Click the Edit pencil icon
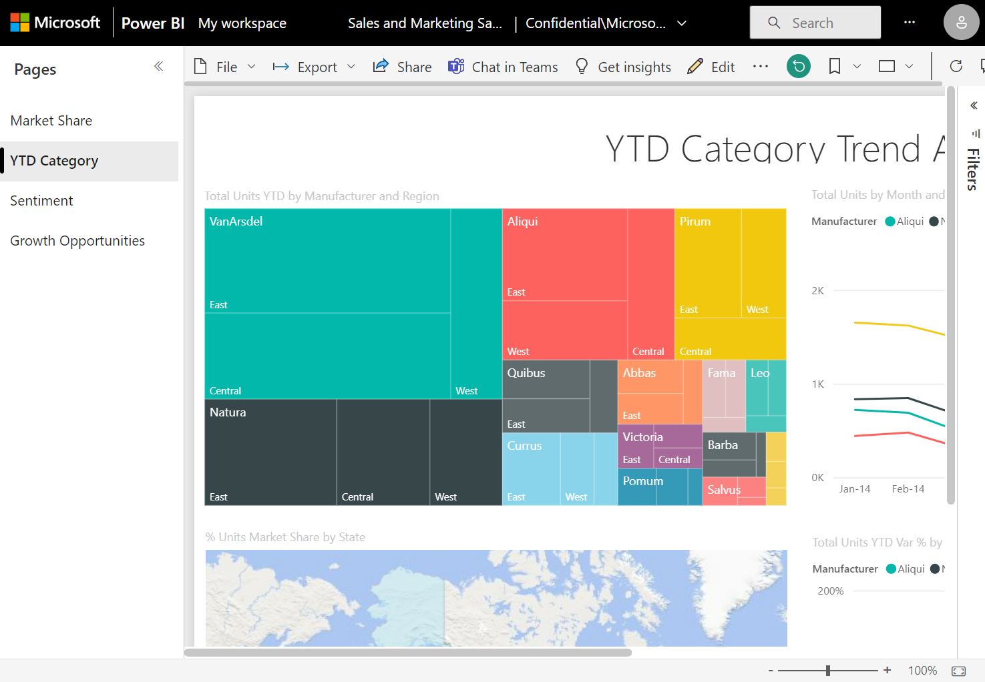 coord(695,66)
